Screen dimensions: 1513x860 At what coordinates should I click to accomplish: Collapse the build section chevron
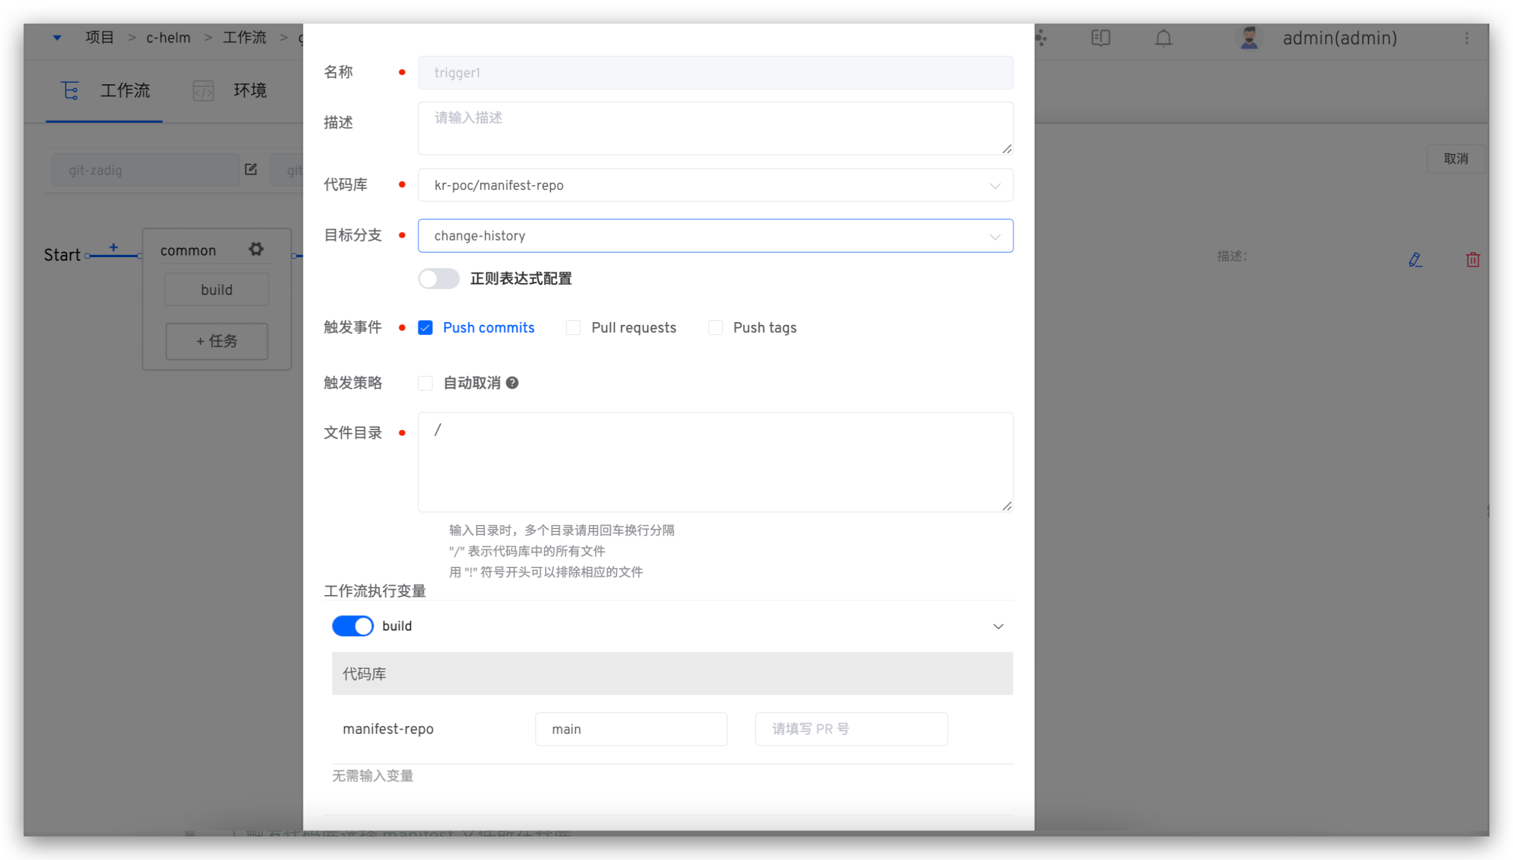tap(998, 626)
